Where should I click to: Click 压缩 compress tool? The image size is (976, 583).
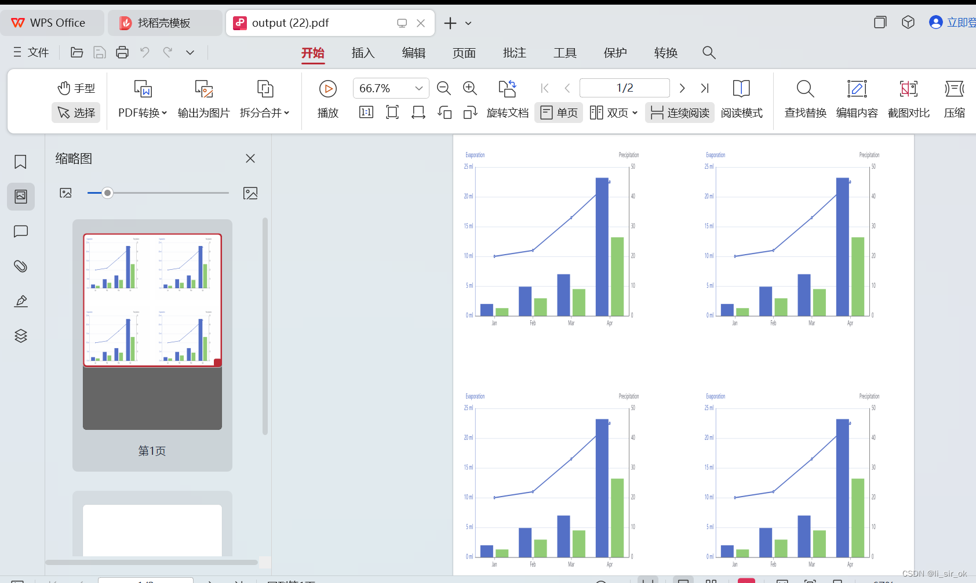pos(954,99)
